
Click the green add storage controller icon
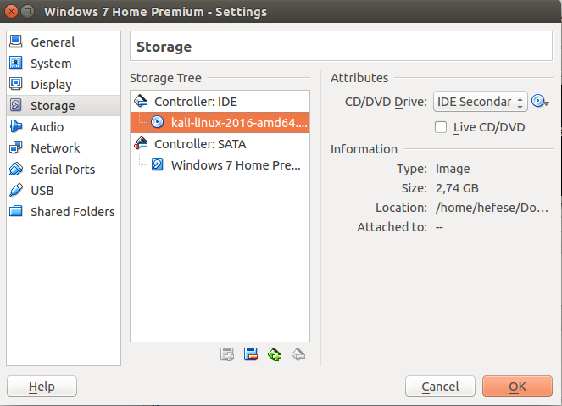[x=275, y=354]
